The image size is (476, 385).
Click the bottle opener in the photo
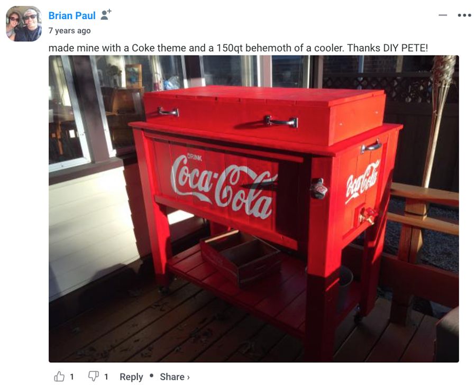pos(319,189)
